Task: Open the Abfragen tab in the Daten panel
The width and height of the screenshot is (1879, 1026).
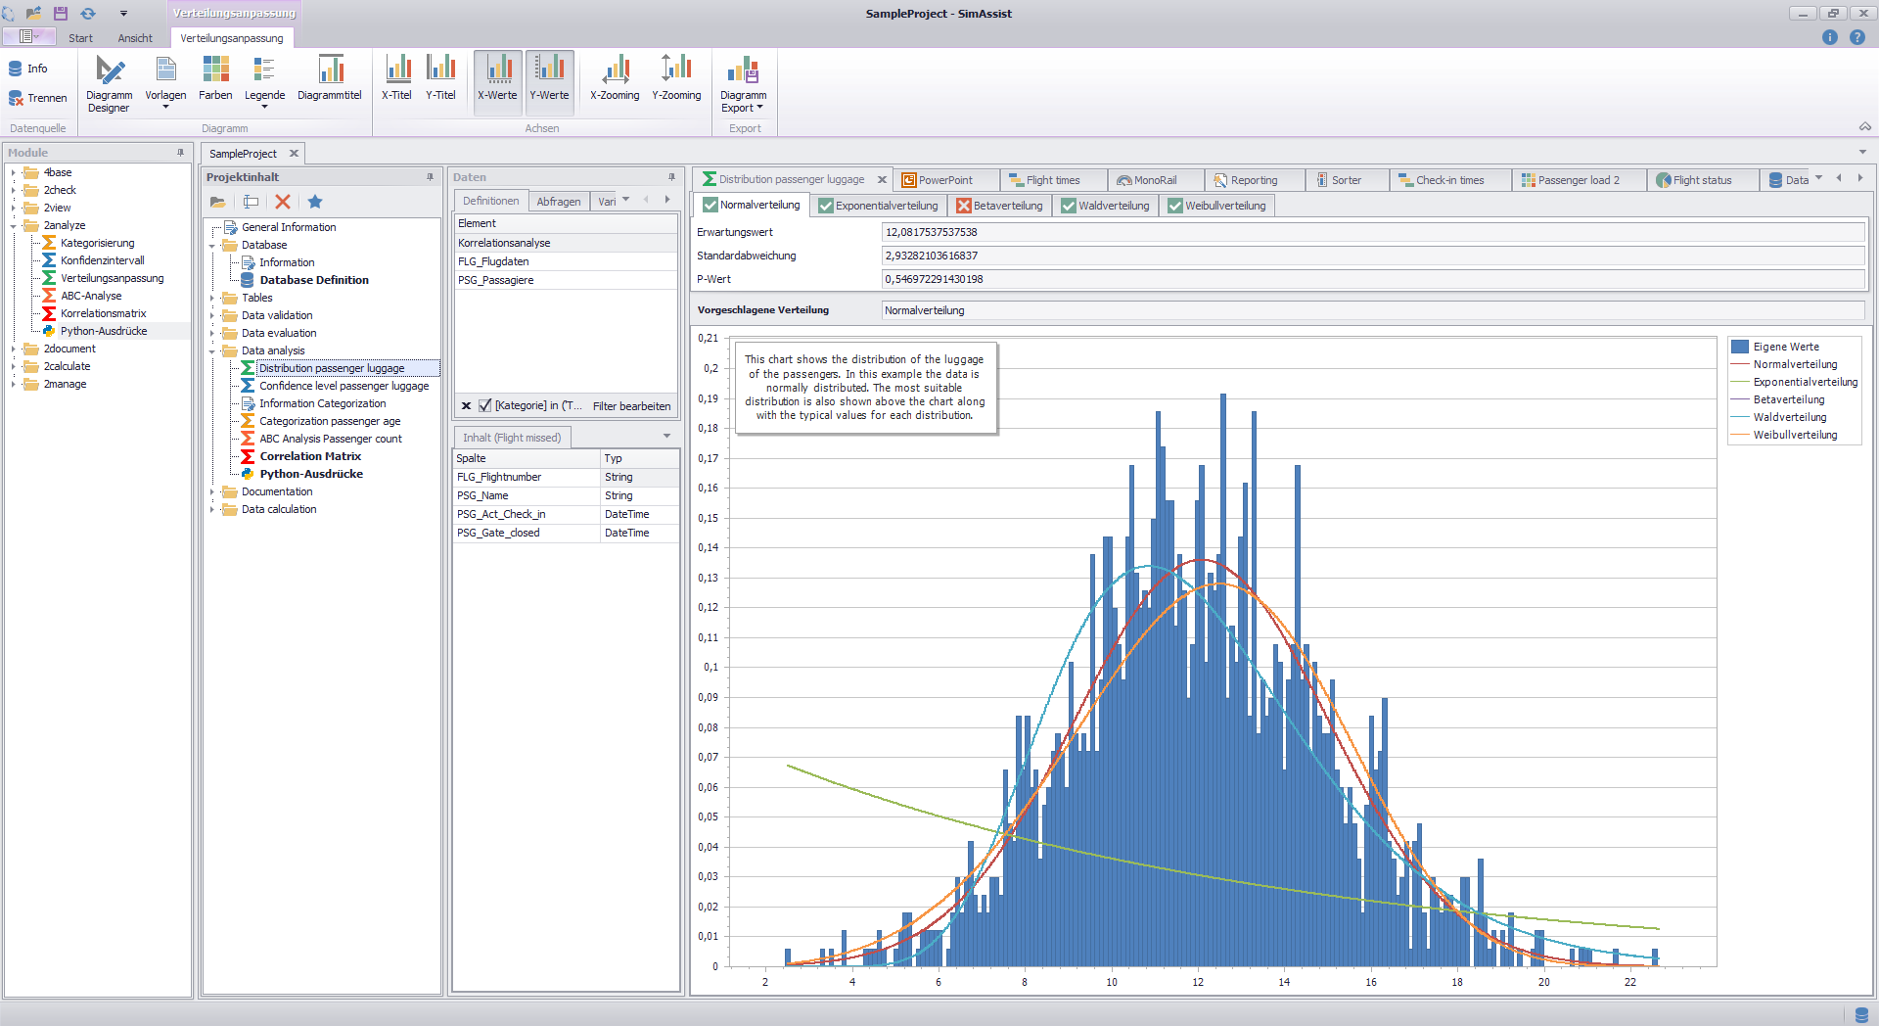Action: click(x=558, y=201)
